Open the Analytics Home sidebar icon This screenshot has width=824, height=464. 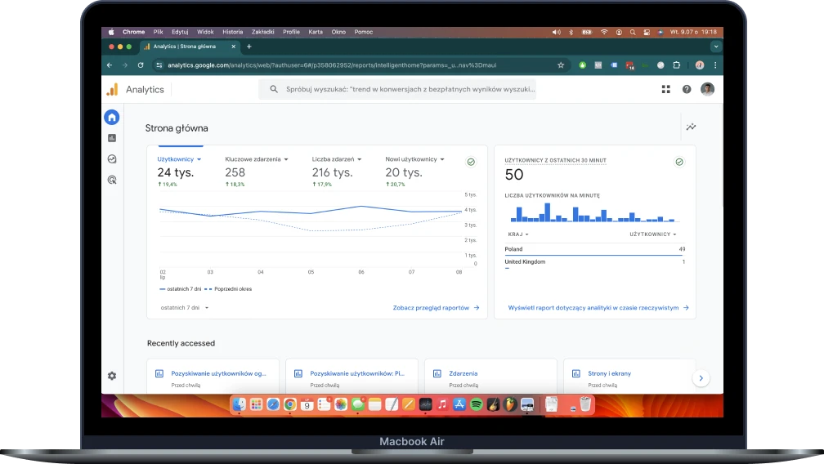[111, 117]
